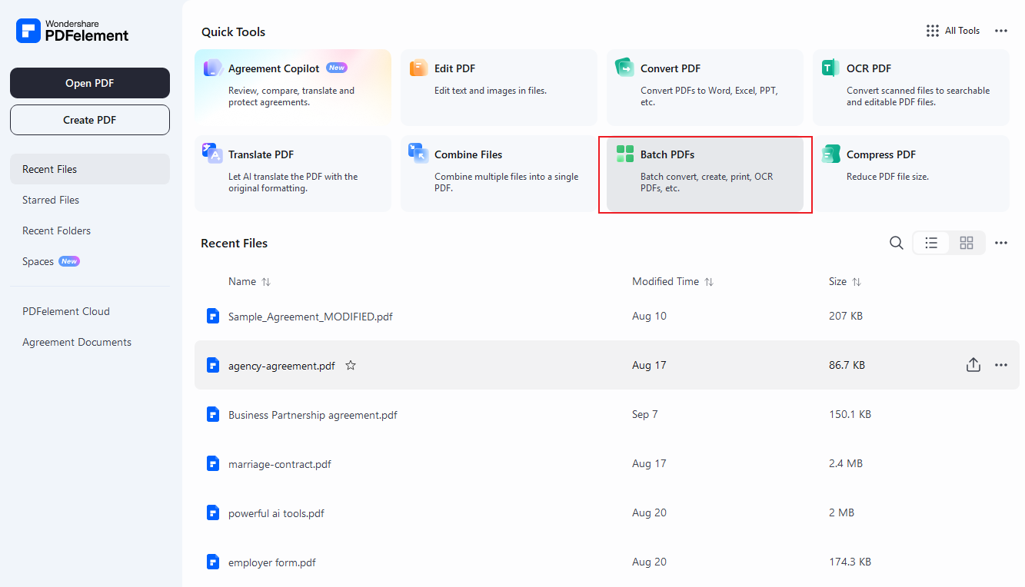
Task: Open Sample_Agreement_MODIFIED.pdf from recent files
Action: pyautogui.click(x=311, y=317)
